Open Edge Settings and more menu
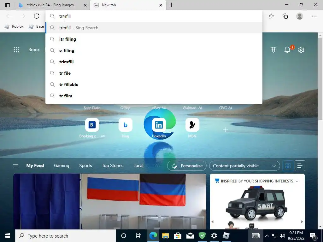The width and height of the screenshot is (323, 242). pos(314,16)
